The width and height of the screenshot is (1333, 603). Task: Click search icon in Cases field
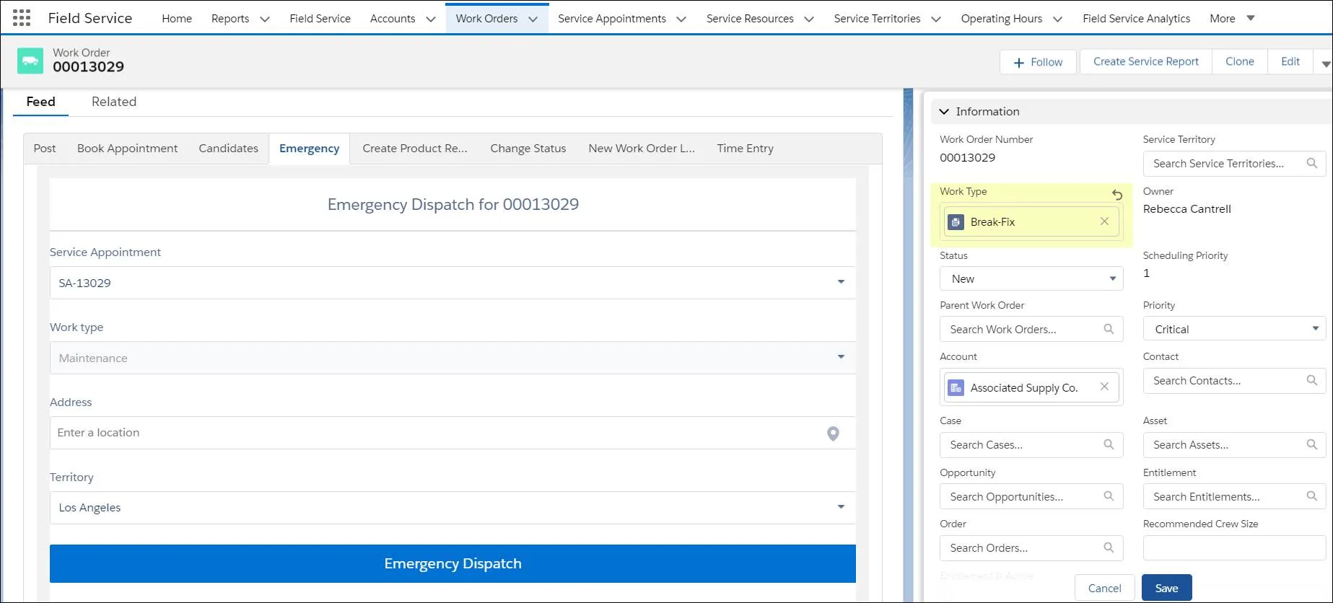pos(1109,444)
